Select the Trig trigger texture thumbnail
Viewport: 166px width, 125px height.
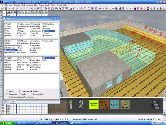[x=155, y=104]
